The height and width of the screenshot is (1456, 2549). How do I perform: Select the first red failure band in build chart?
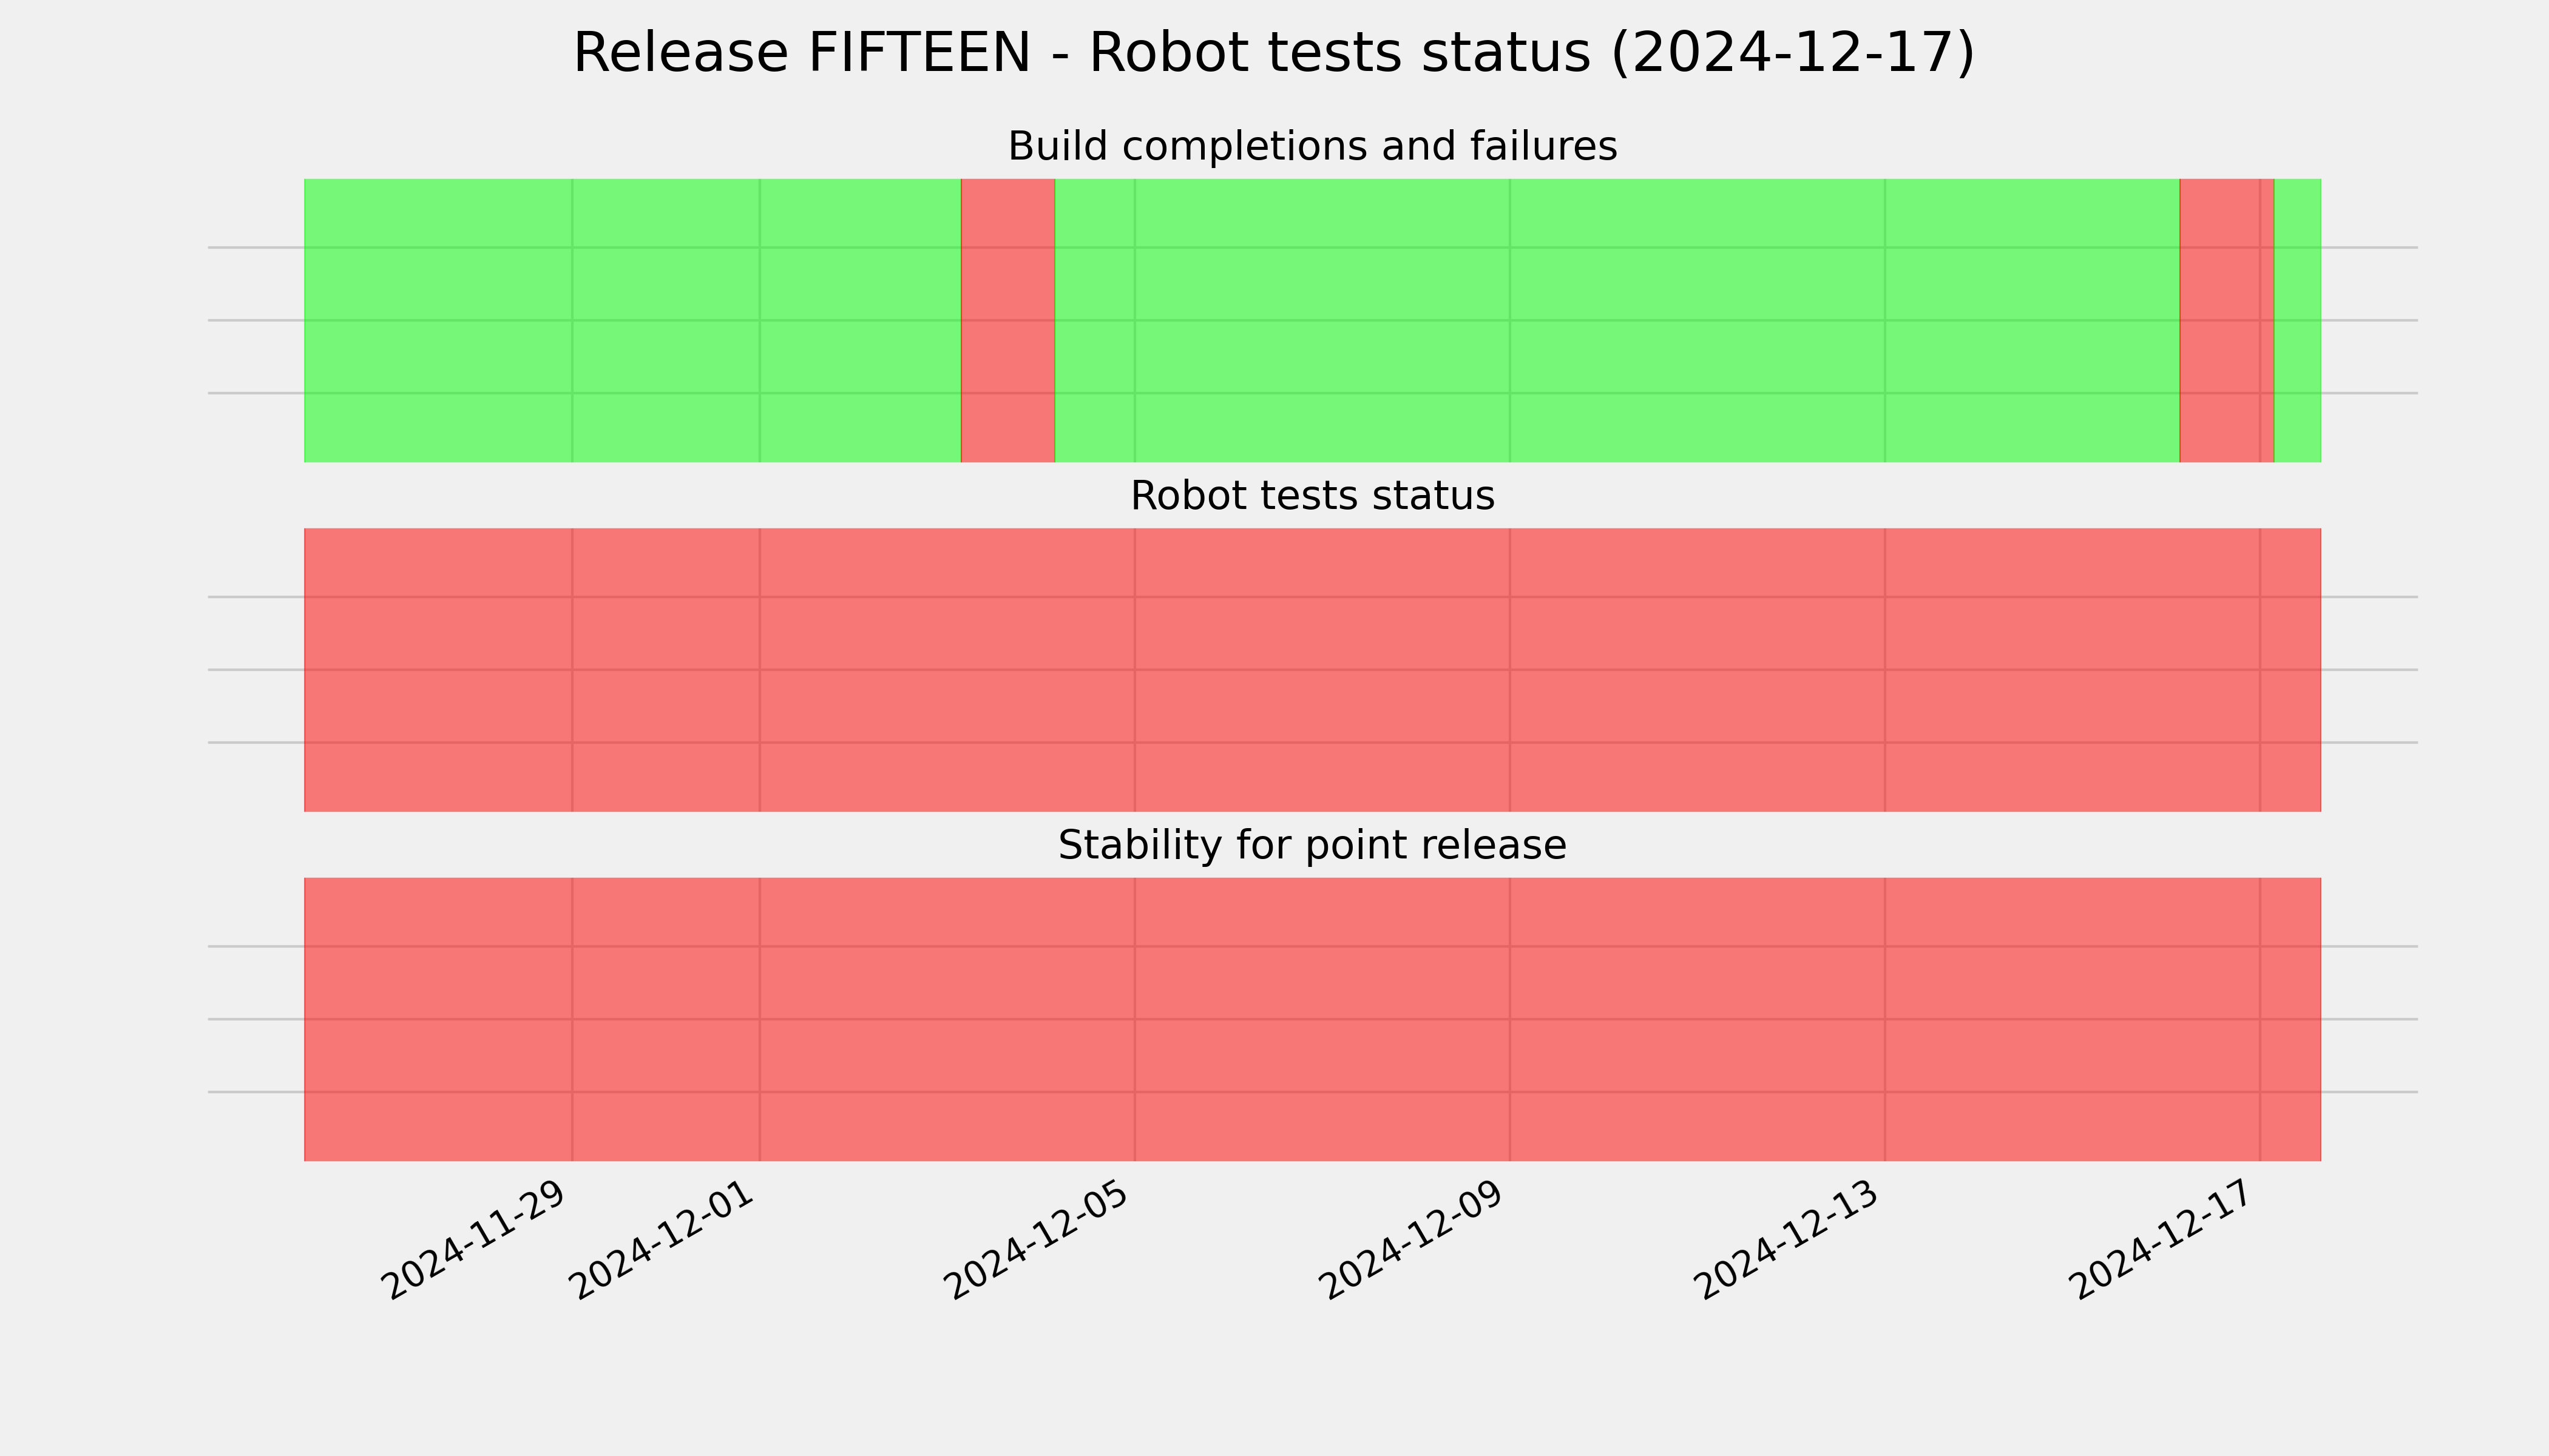pyautogui.click(x=1007, y=320)
